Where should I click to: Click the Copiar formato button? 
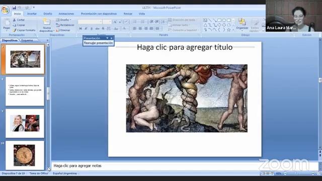(24, 30)
